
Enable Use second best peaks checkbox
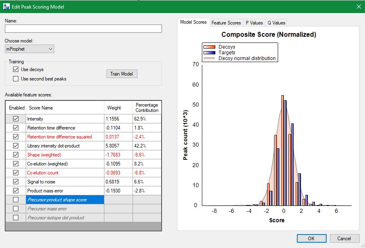click(x=16, y=78)
